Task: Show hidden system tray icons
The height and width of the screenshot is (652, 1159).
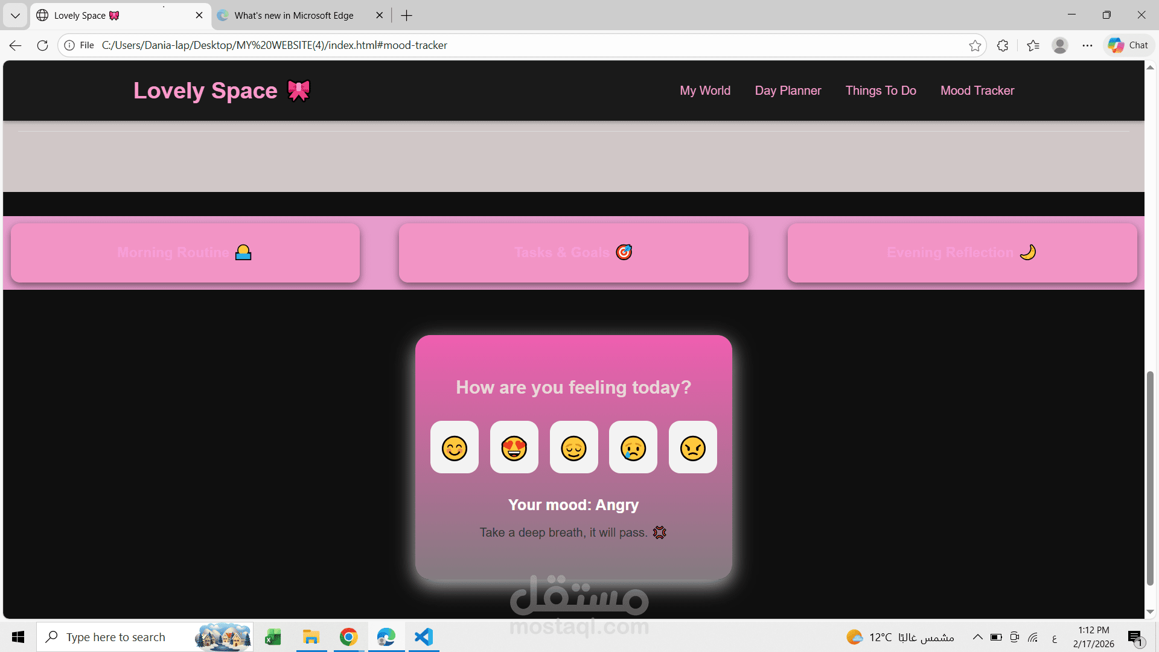Action: [977, 637]
